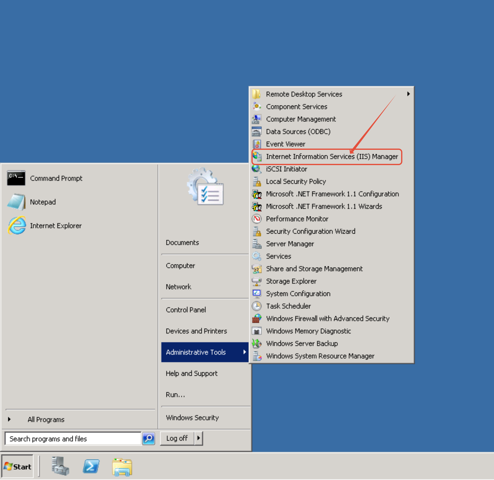Open Server Manager from the taskbar
This screenshot has height=480, width=494.
pyautogui.click(x=60, y=466)
